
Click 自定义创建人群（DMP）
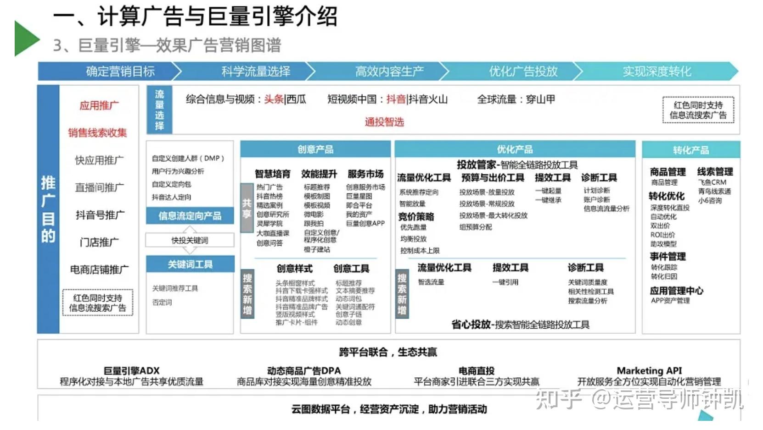[x=188, y=158]
